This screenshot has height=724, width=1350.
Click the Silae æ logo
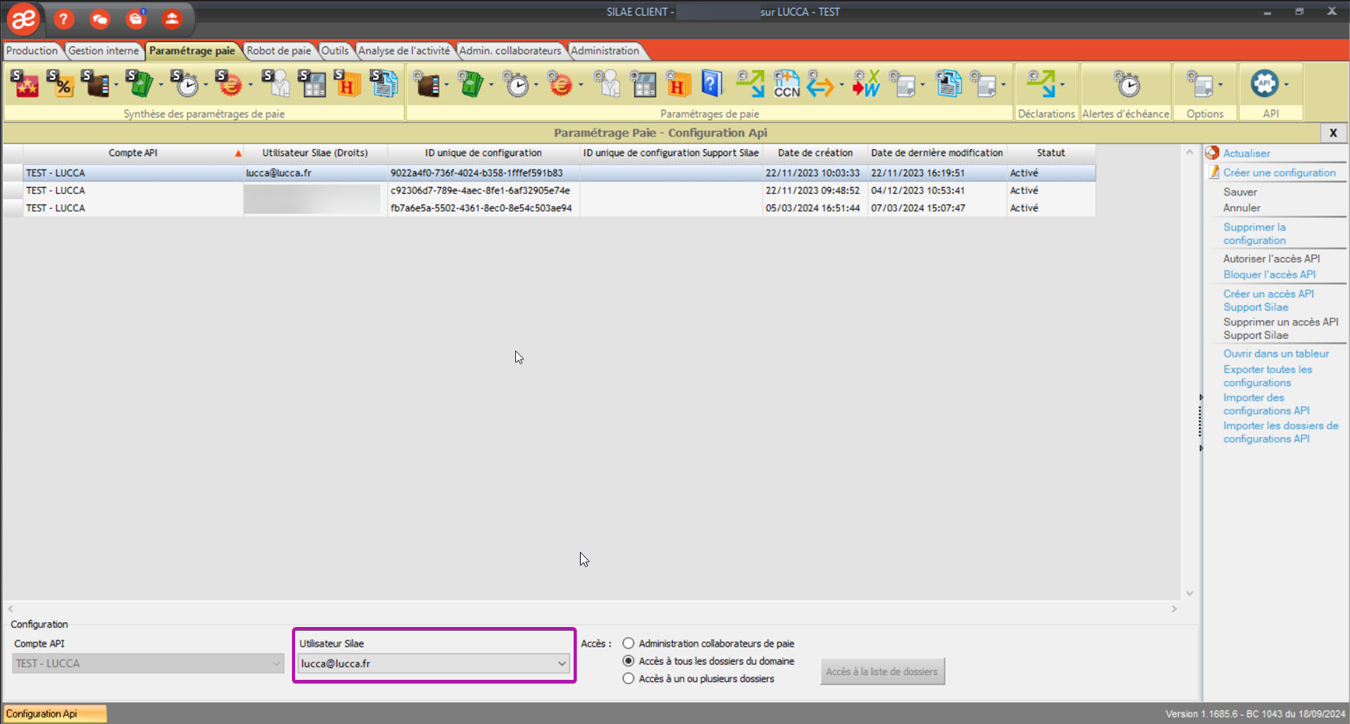point(24,19)
